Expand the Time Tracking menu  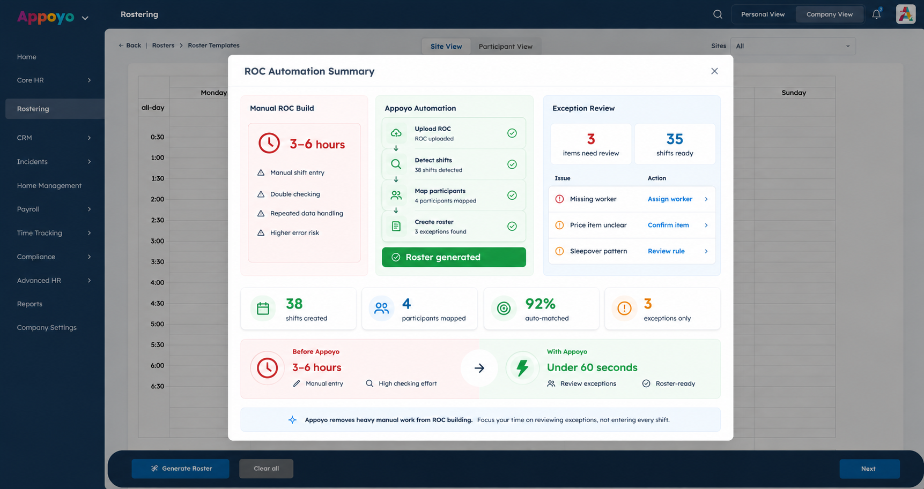point(89,233)
